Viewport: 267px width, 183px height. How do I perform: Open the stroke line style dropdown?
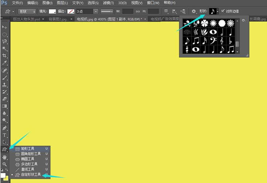pos(107,12)
